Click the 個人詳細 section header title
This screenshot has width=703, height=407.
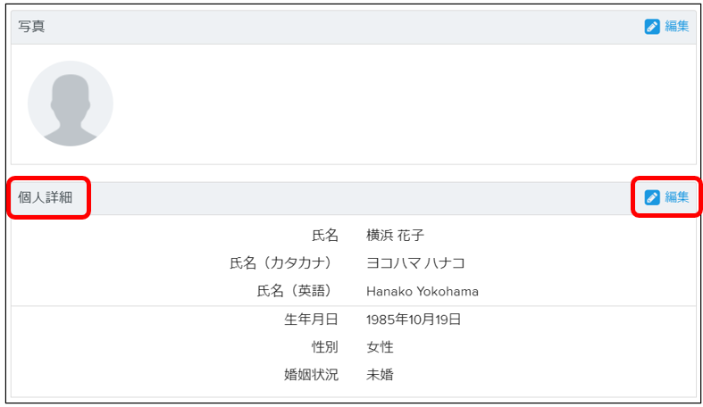[46, 197]
